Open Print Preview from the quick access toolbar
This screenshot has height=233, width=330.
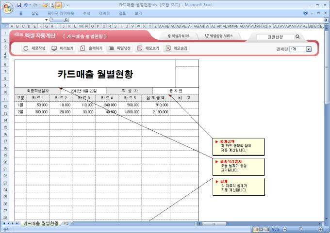click(x=52, y=5)
